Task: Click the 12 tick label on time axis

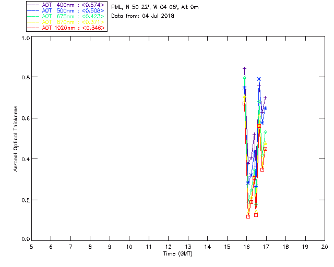Action: pyautogui.click(x=168, y=246)
